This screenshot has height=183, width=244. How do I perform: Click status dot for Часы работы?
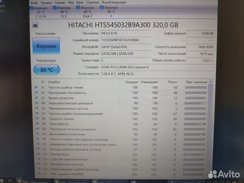tap(38, 124)
